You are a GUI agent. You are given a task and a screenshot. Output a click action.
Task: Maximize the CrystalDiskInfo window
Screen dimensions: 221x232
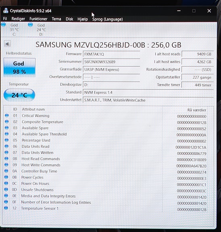pos(194,11)
